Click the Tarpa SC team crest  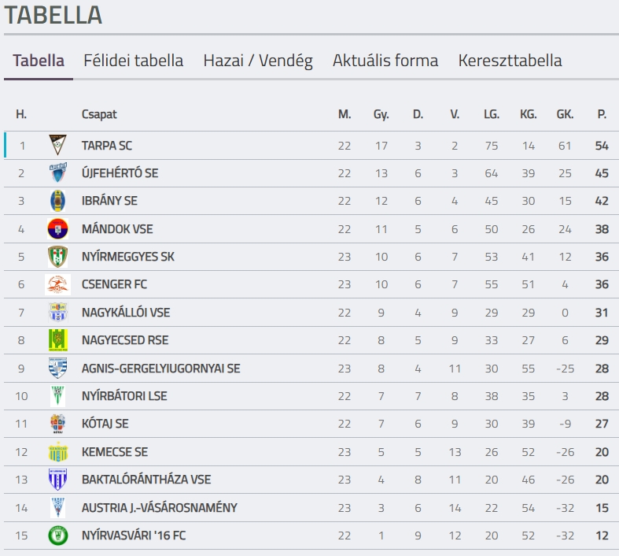click(57, 145)
